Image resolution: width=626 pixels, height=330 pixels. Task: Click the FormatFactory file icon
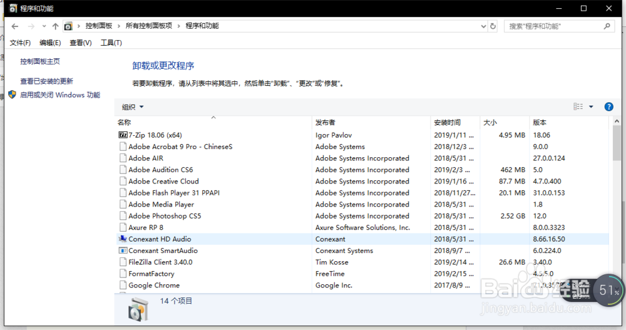click(123, 274)
